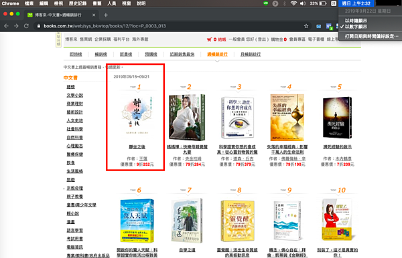Click the author link 王薀
Screen dimensions: 402x258
(x=143, y=159)
